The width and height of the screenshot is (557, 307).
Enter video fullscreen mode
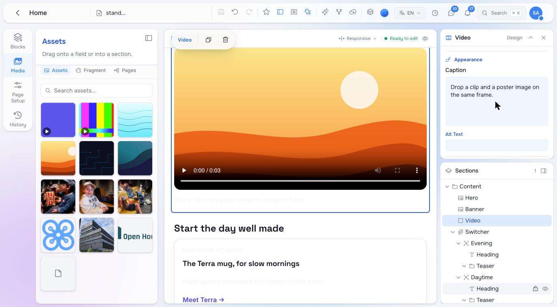tap(397, 170)
